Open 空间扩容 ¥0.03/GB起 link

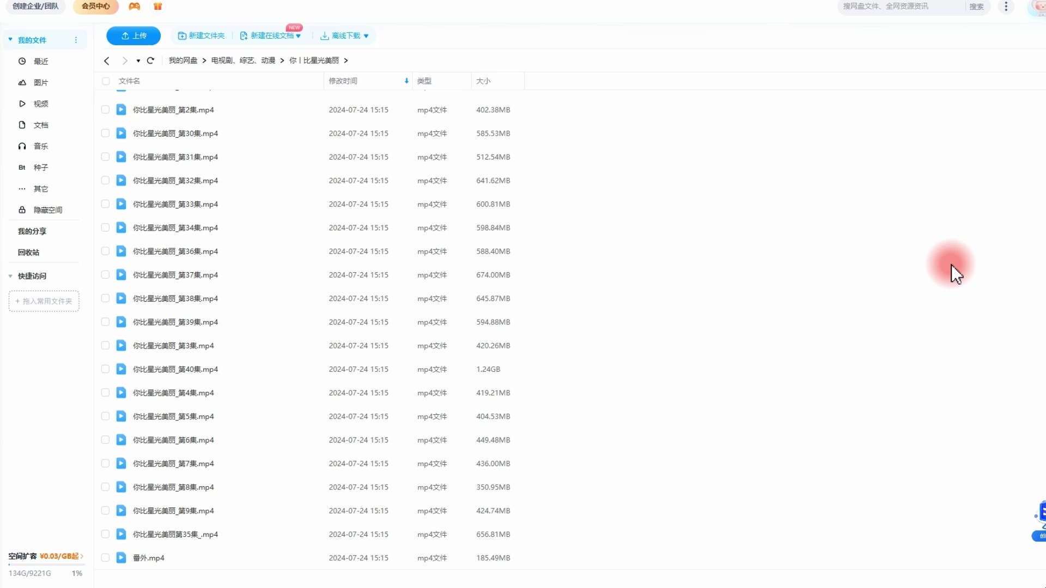(46, 556)
